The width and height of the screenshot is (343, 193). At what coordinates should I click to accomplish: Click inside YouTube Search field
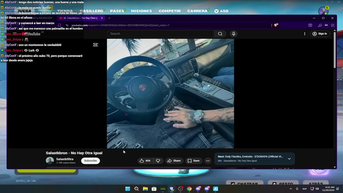161,34
